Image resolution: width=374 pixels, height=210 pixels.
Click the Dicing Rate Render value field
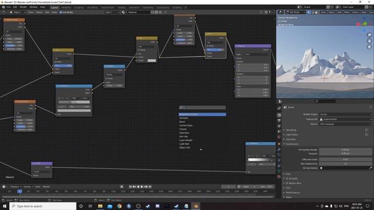point(345,150)
